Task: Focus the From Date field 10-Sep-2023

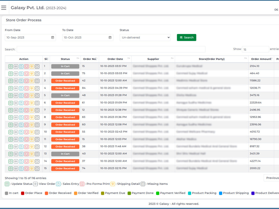Action: 30,38
